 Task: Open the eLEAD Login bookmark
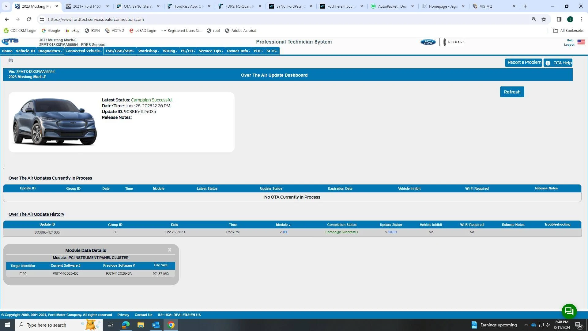coord(143,31)
